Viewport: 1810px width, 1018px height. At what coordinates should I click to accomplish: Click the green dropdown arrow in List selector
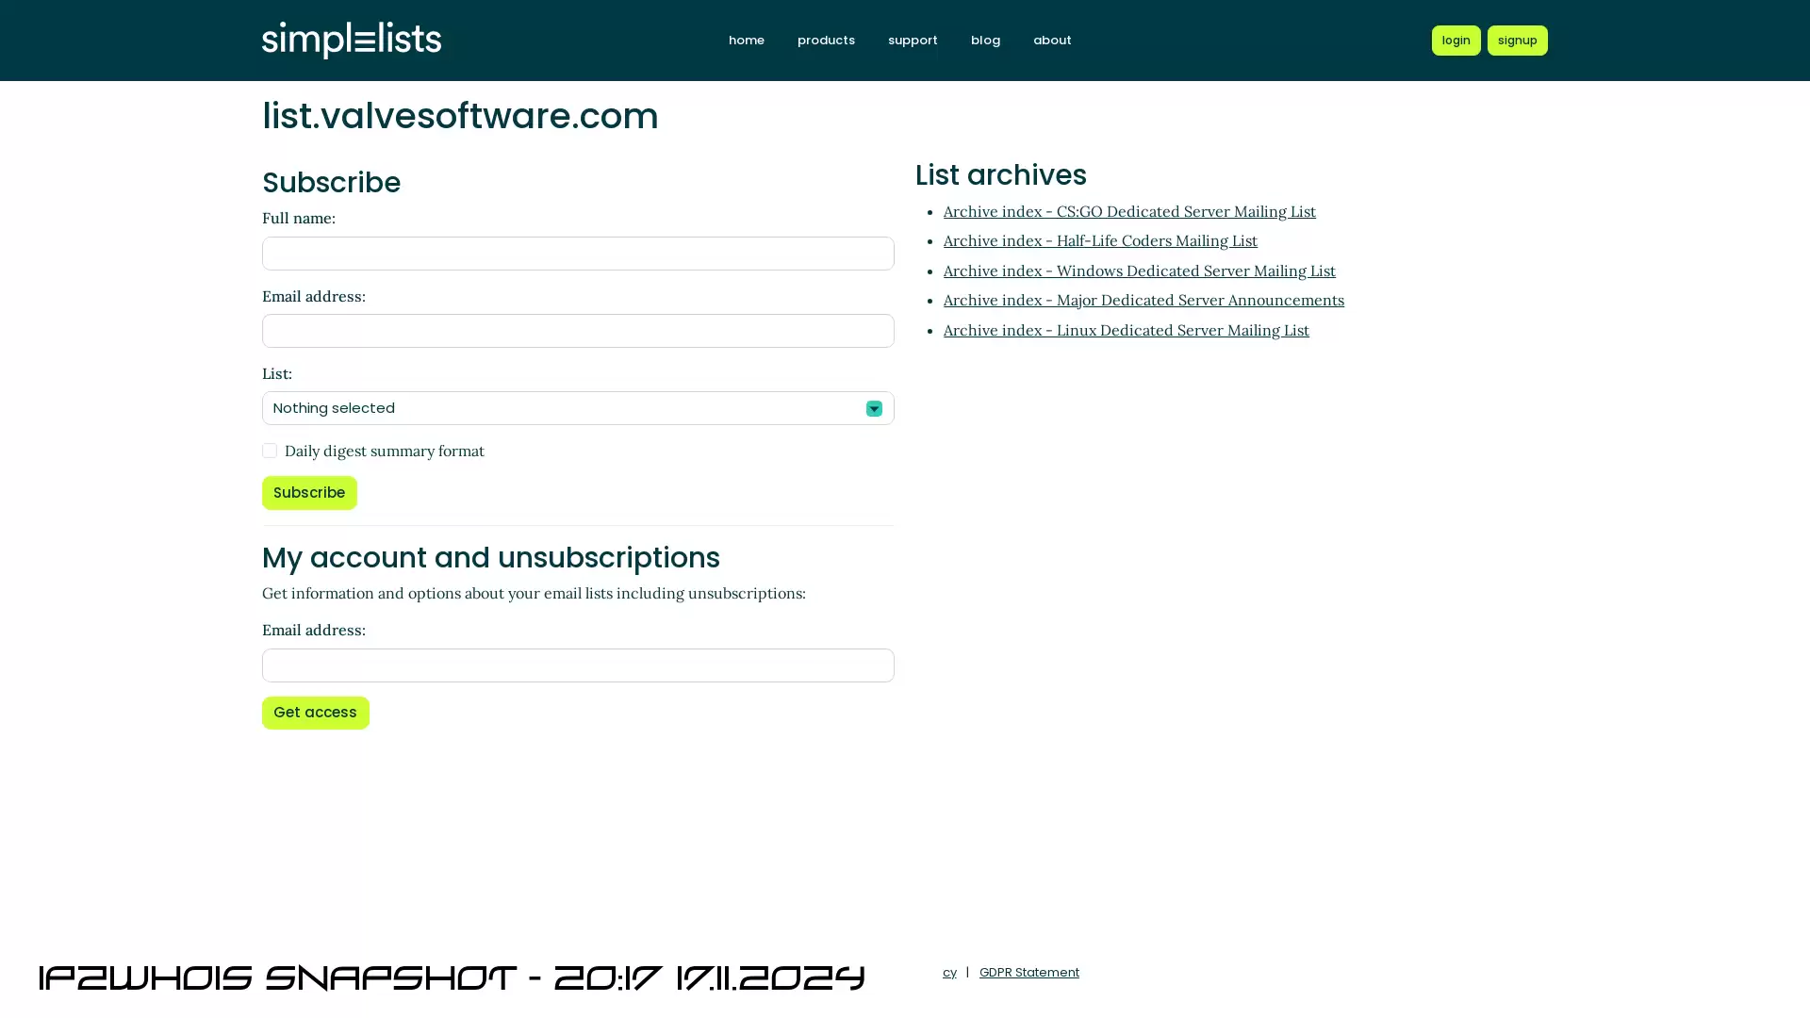coord(874,408)
